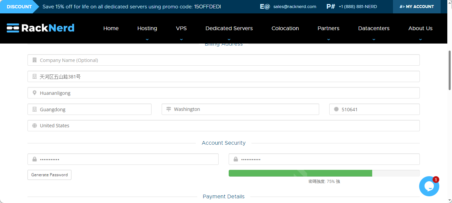Open MY ACCOUNT in top bar
Screen dimensions: 452x203
(x=416, y=7)
